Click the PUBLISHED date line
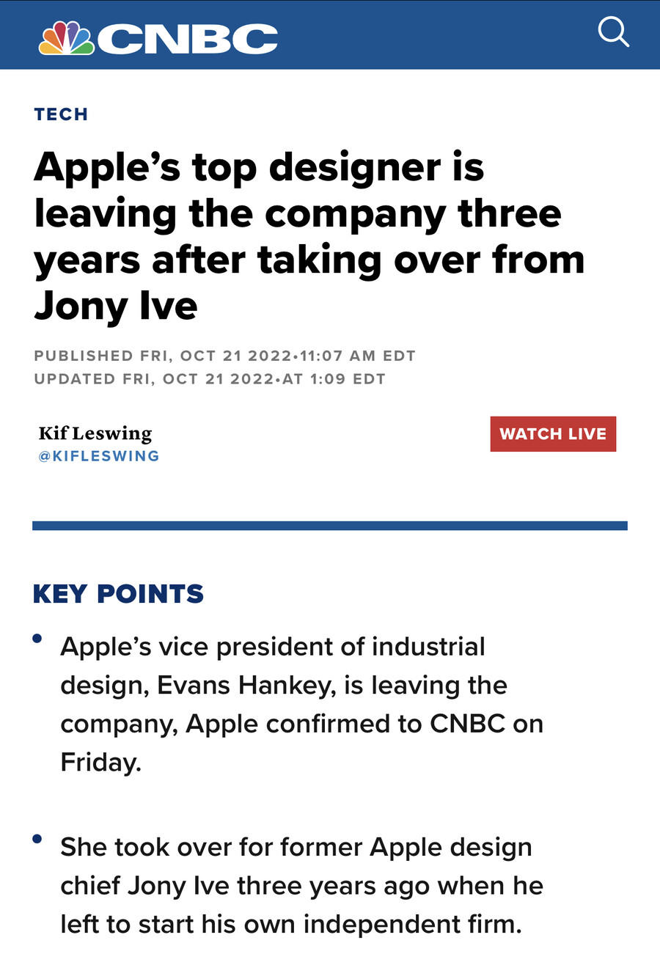660x976 pixels. [224, 356]
